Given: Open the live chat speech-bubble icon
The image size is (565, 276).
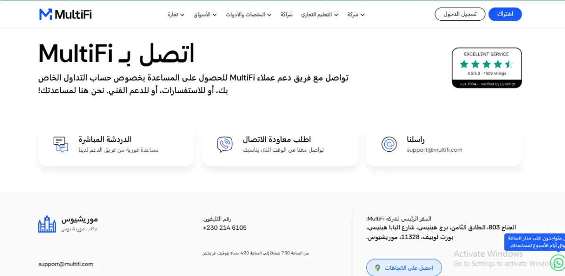Looking at the screenshot, I should [61, 144].
